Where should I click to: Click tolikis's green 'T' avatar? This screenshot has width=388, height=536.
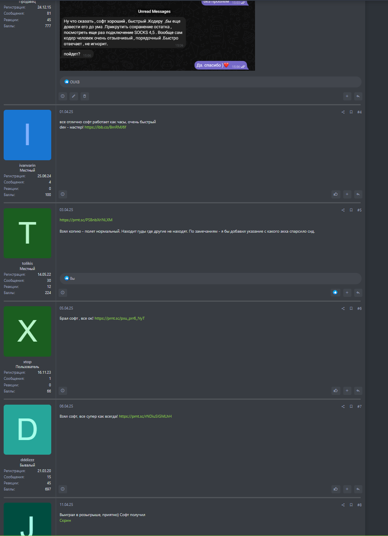pyautogui.click(x=27, y=233)
